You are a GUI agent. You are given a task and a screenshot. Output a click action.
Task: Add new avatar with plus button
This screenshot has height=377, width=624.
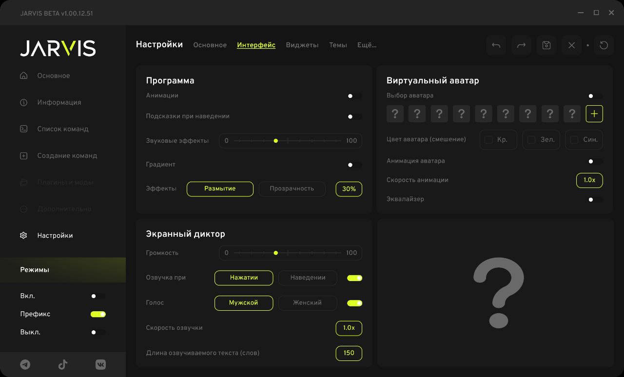coord(594,113)
